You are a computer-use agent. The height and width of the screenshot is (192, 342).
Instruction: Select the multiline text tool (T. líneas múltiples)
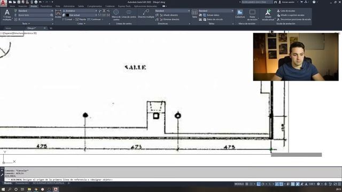click(x=7, y=15)
